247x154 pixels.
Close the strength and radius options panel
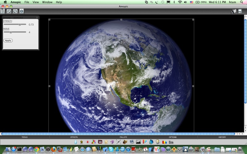(37, 17)
